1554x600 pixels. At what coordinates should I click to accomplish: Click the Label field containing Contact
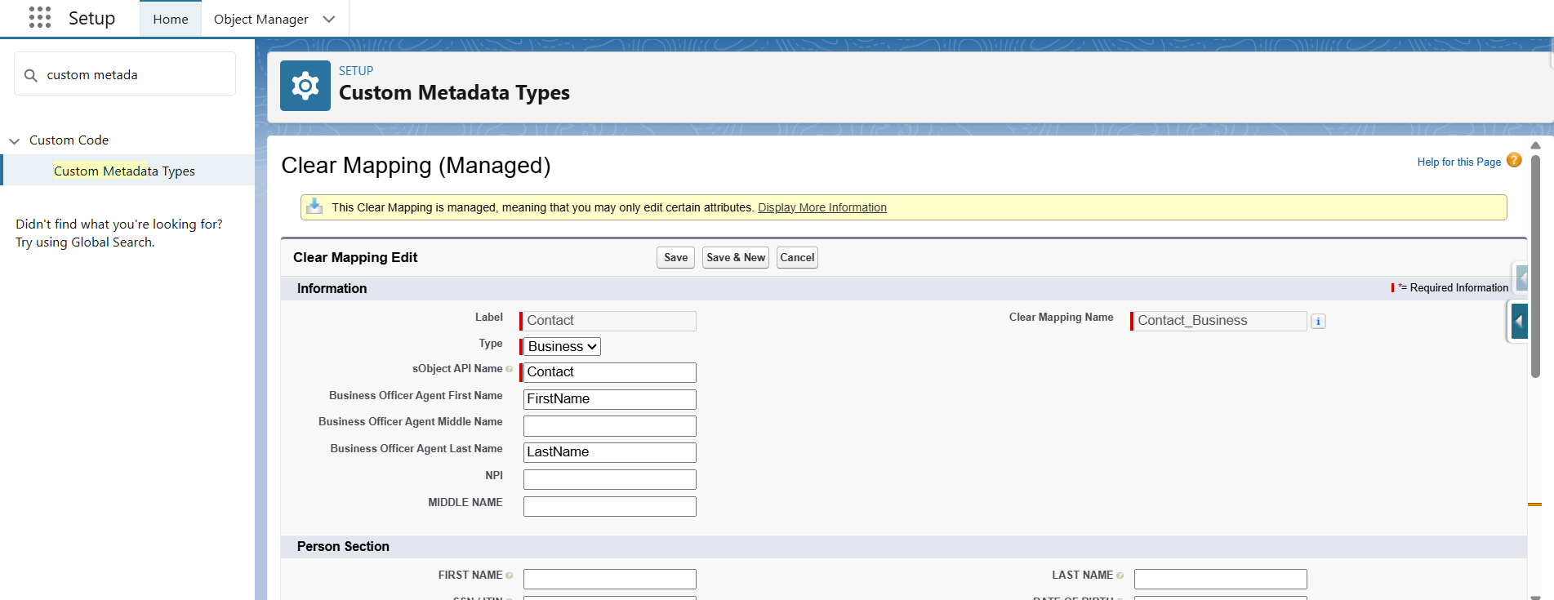610,321
